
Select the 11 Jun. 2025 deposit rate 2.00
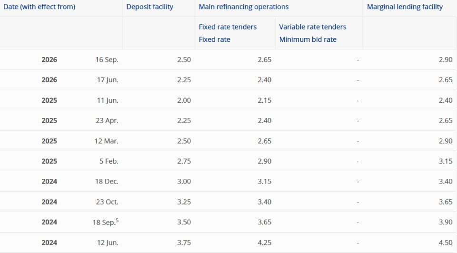[184, 100]
